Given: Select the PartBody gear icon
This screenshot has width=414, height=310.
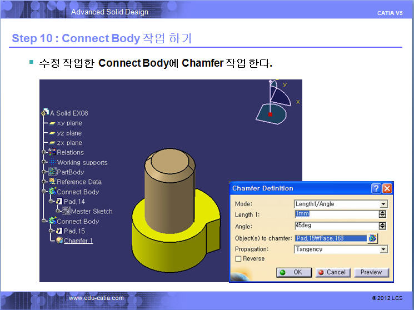Looking at the screenshot, I should (x=52, y=172).
